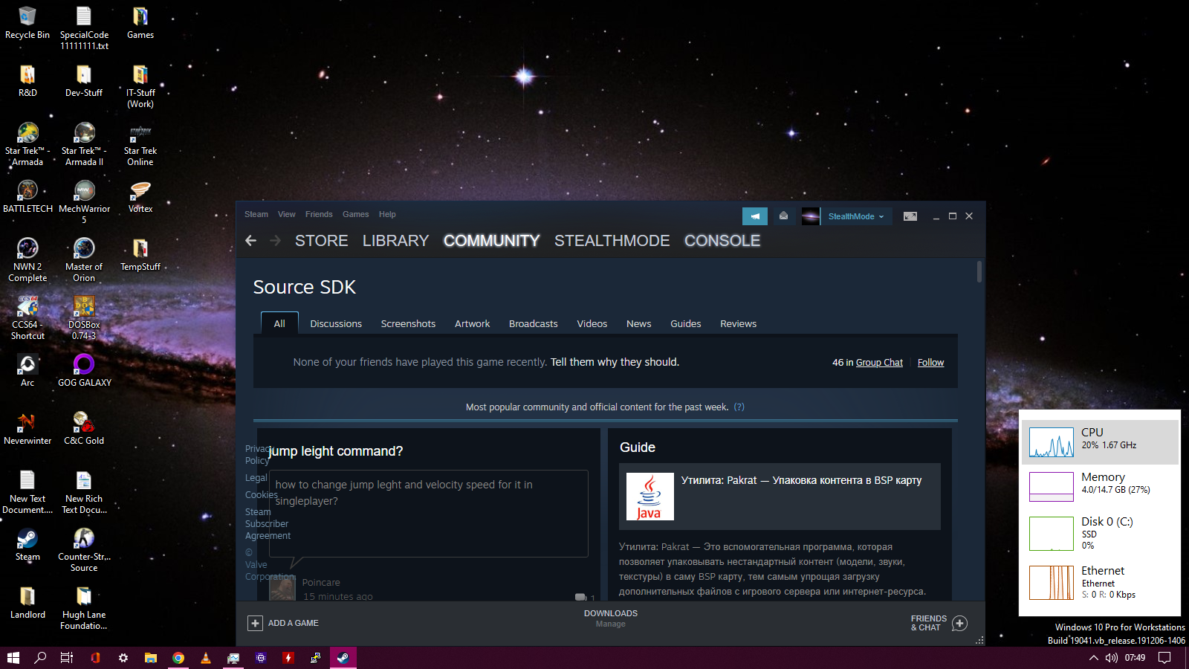Open the jump leight command discussion title
The height and width of the screenshot is (669, 1189).
(336, 451)
